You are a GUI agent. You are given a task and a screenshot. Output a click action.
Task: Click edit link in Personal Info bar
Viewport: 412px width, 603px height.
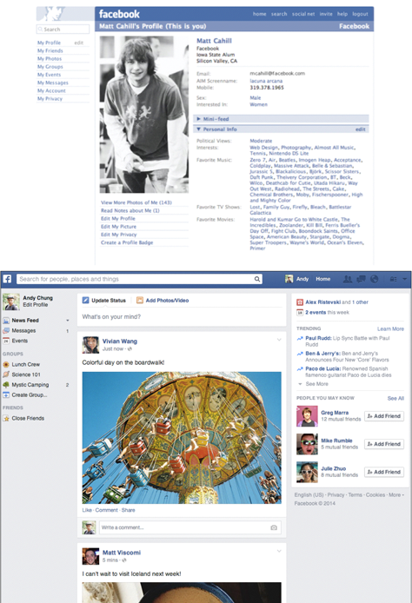(x=361, y=129)
